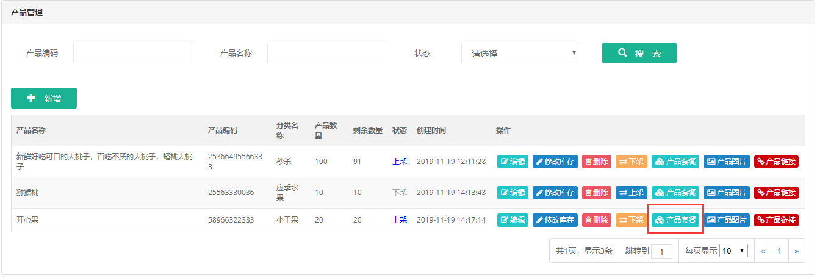
Task: Go to previous page with « button
Action: click(x=763, y=251)
